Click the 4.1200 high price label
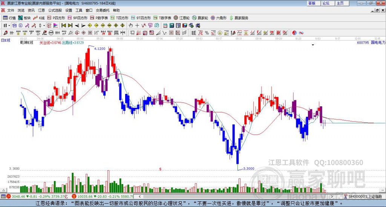The image size is (386, 207). click(x=100, y=48)
